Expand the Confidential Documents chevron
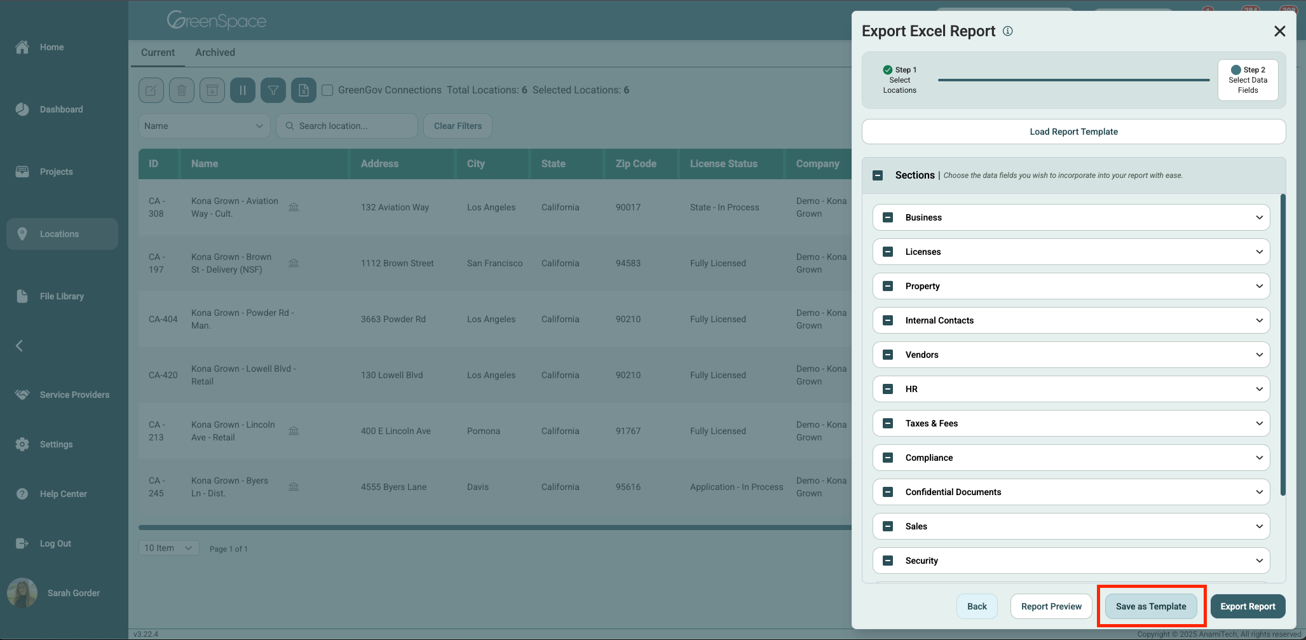The image size is (1306, 640). coord(1260,492)
